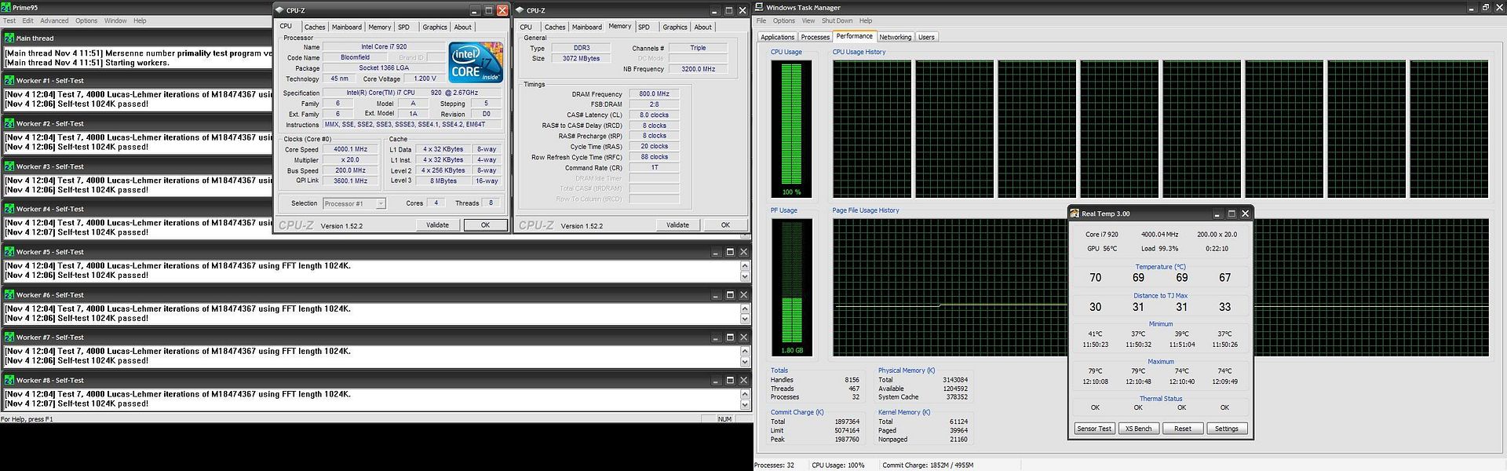Switch to CPU tab in Memory CPU-Z window
This screenshot has height=471, width=1507.
pyautogui.click(x=526, y=27)
